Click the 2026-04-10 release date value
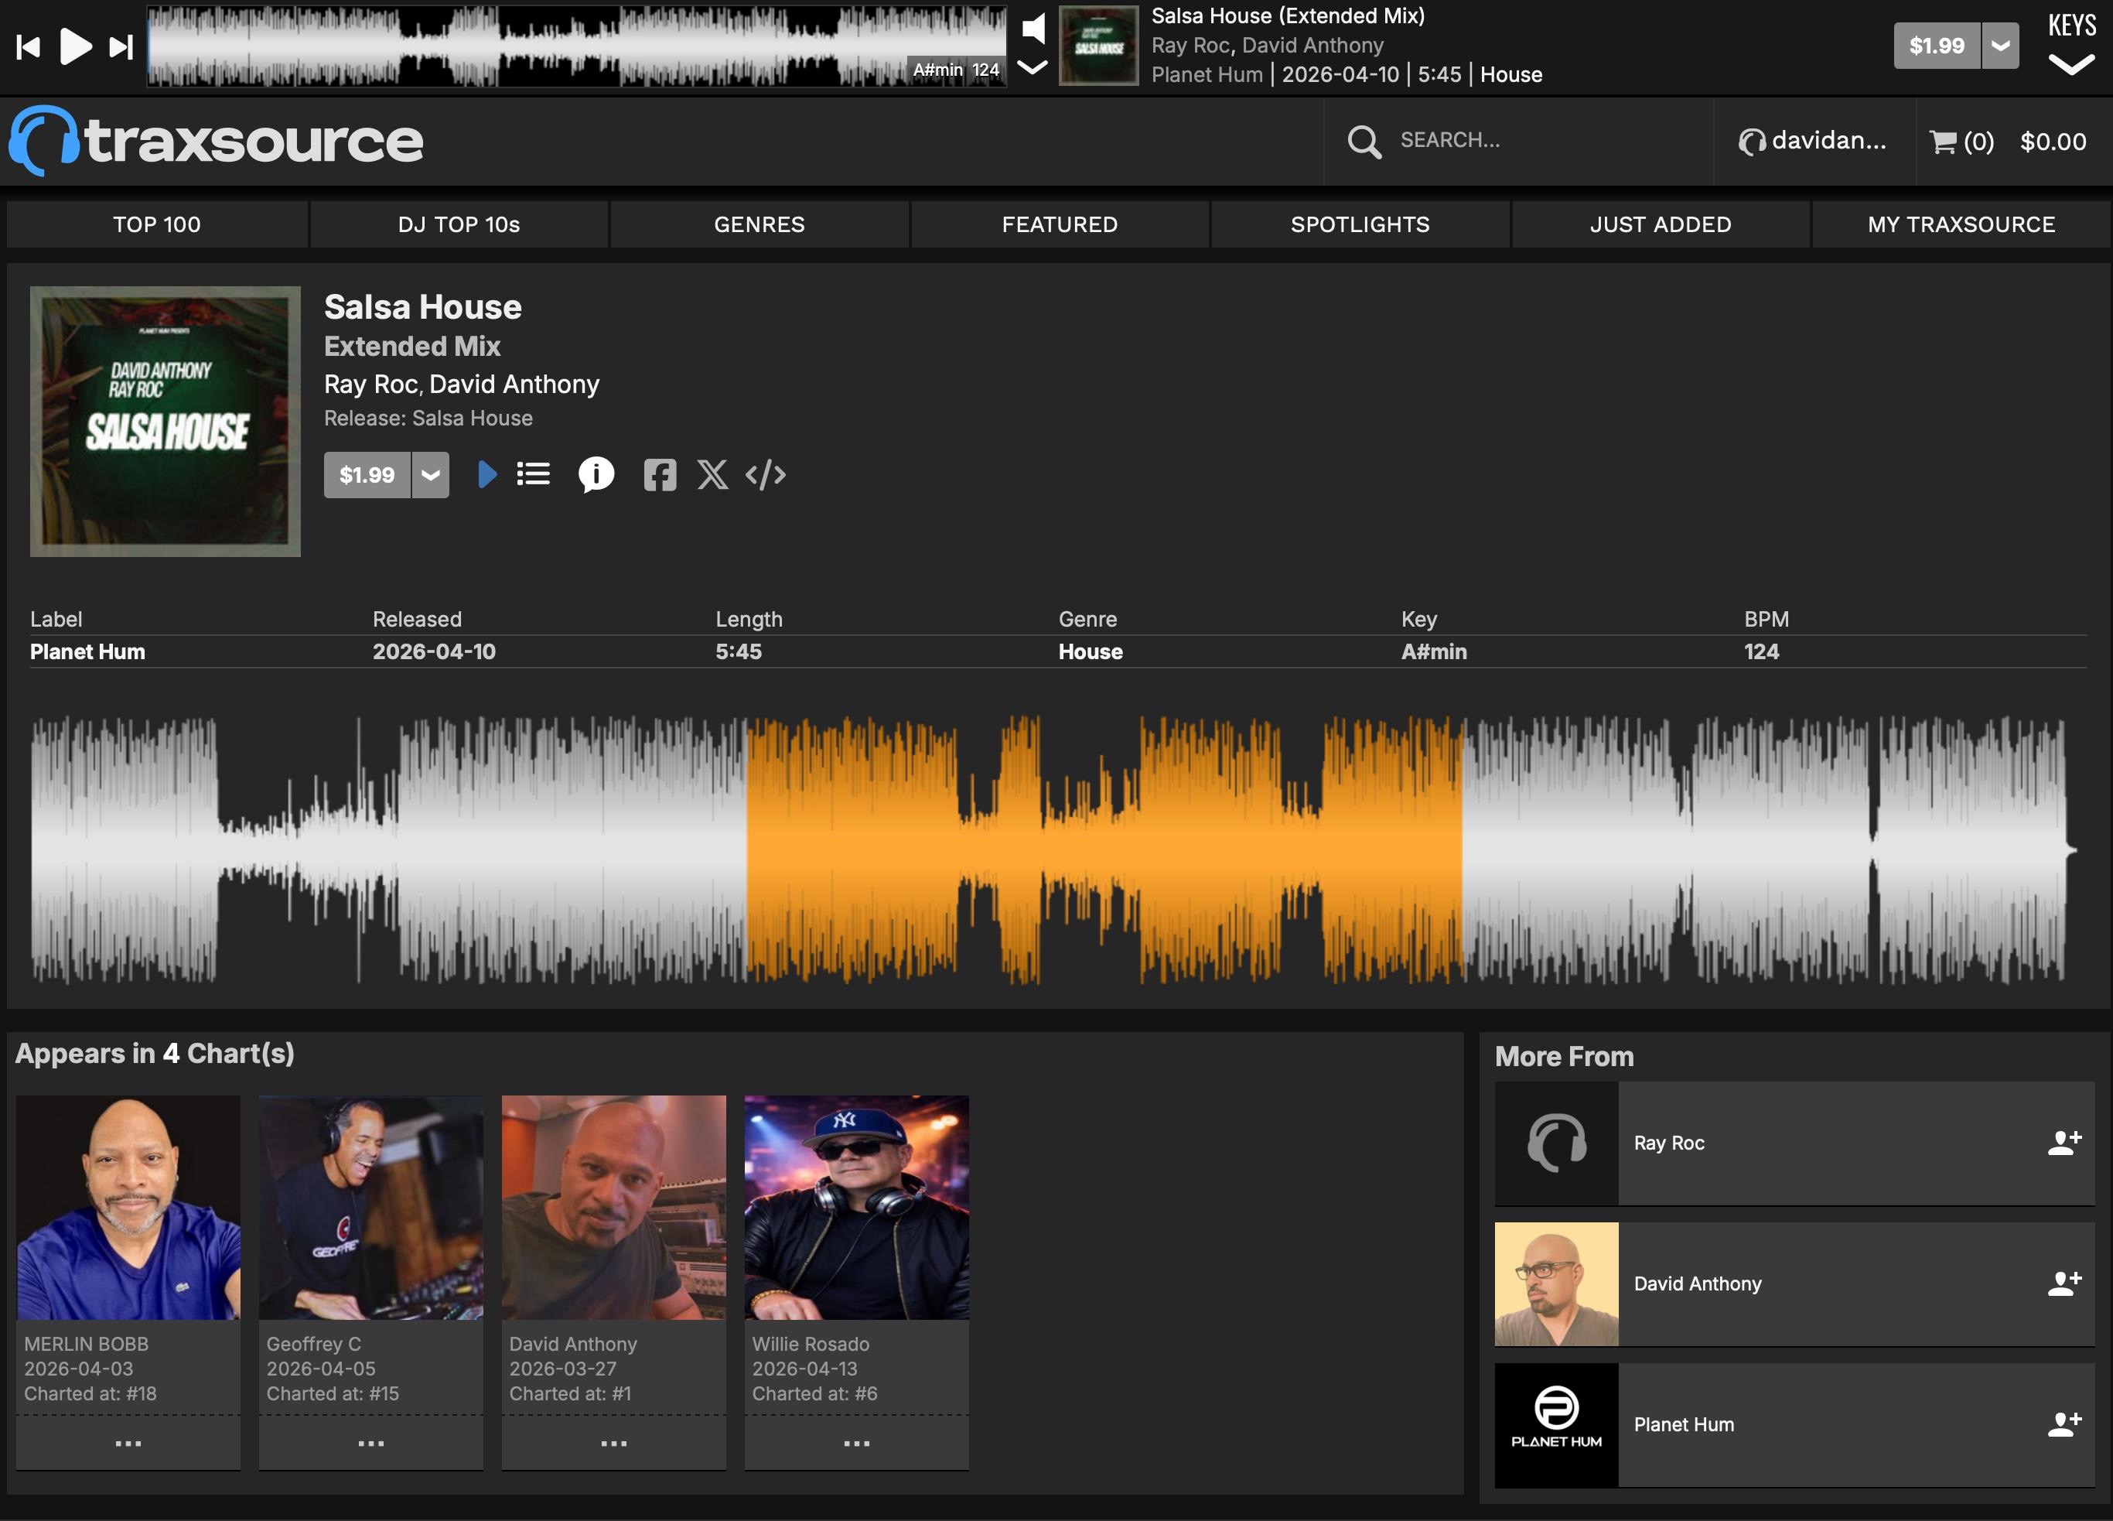Viewport: 2113px width, 1521px height. click(x=434, y=651)
